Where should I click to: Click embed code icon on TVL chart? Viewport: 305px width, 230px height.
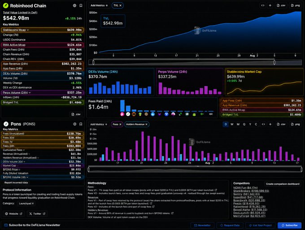tap(263, 5)
